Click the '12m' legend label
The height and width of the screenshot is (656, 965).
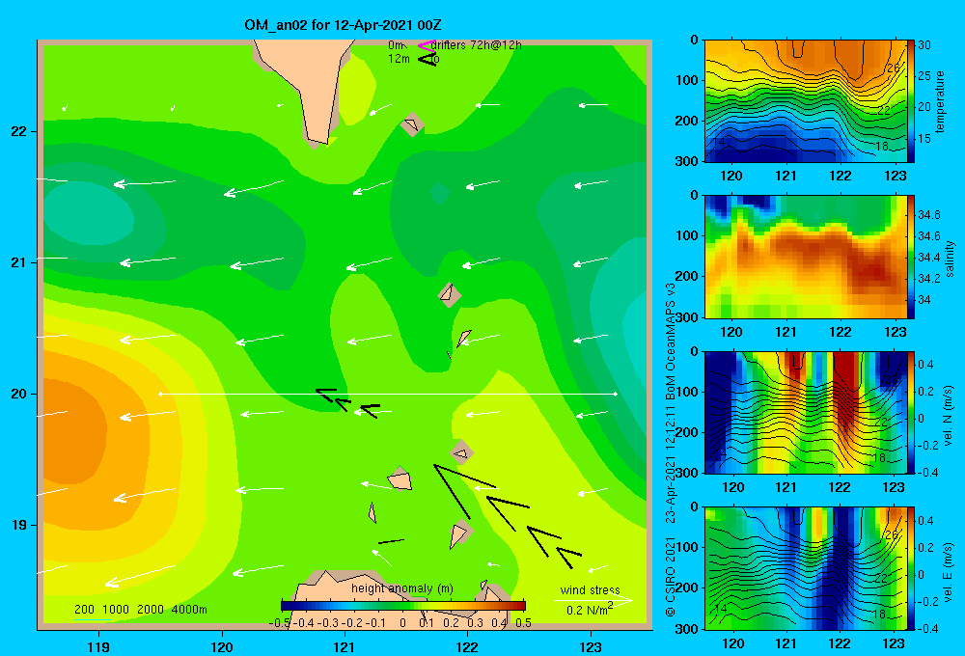coord(399,59)
